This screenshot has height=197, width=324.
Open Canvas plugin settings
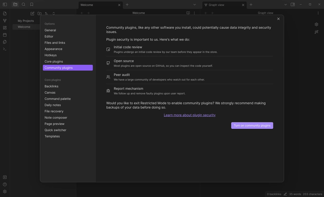68,92
